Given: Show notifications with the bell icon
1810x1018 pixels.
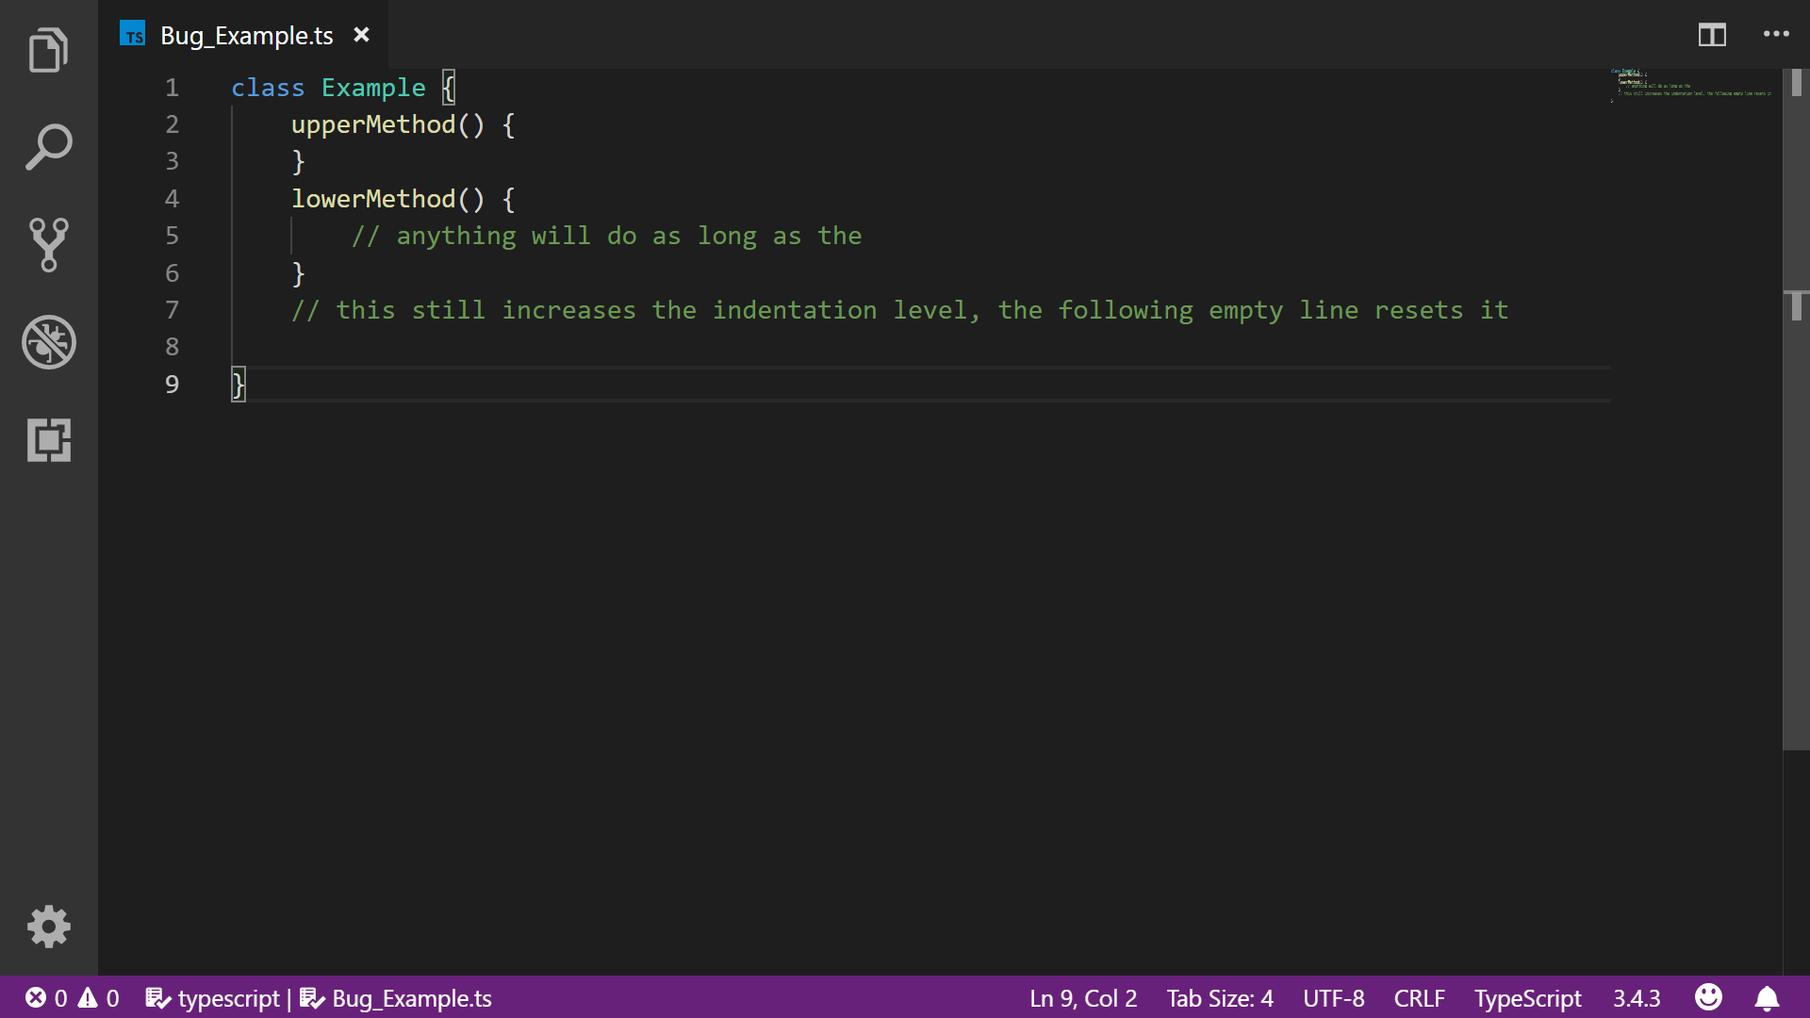Looking at the screenshot, I should 1767,998.
